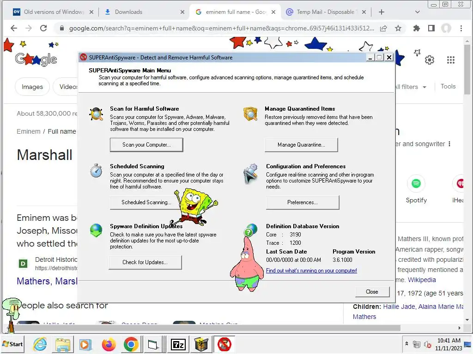Open a new Chrome tab
The height and width of the screenshot is (354, 473).
point(381,12)
